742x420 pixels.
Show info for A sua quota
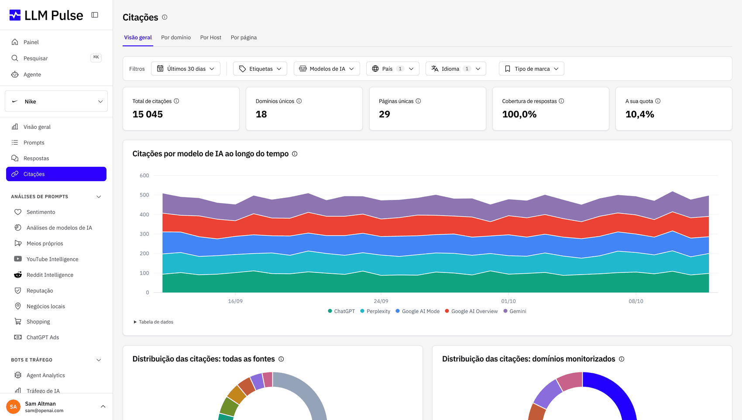658,101
